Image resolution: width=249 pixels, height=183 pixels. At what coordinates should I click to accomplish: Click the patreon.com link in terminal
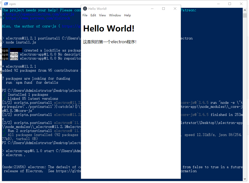(x=38, y=18)
